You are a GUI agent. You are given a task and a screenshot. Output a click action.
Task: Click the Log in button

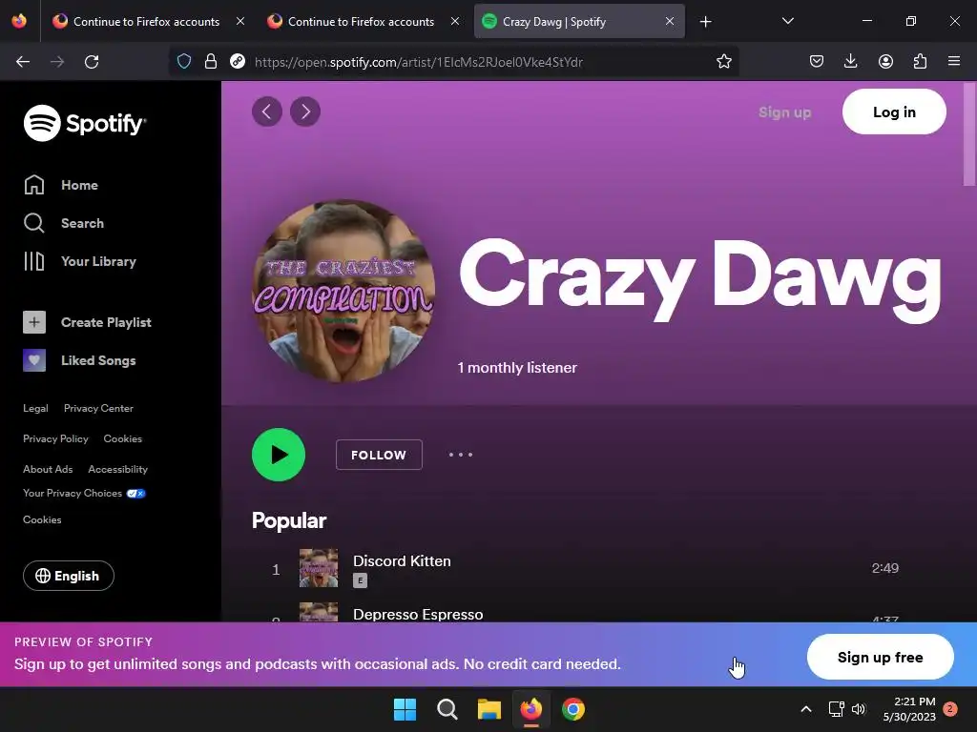[x=894, y=112]
